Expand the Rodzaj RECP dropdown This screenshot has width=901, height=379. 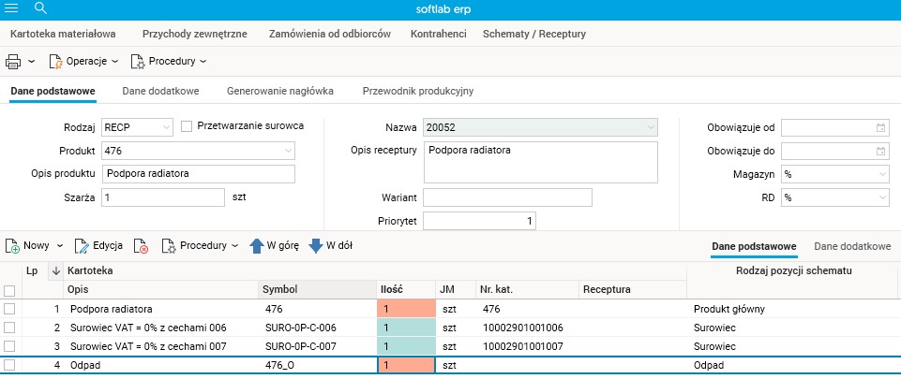pos(166,127)
